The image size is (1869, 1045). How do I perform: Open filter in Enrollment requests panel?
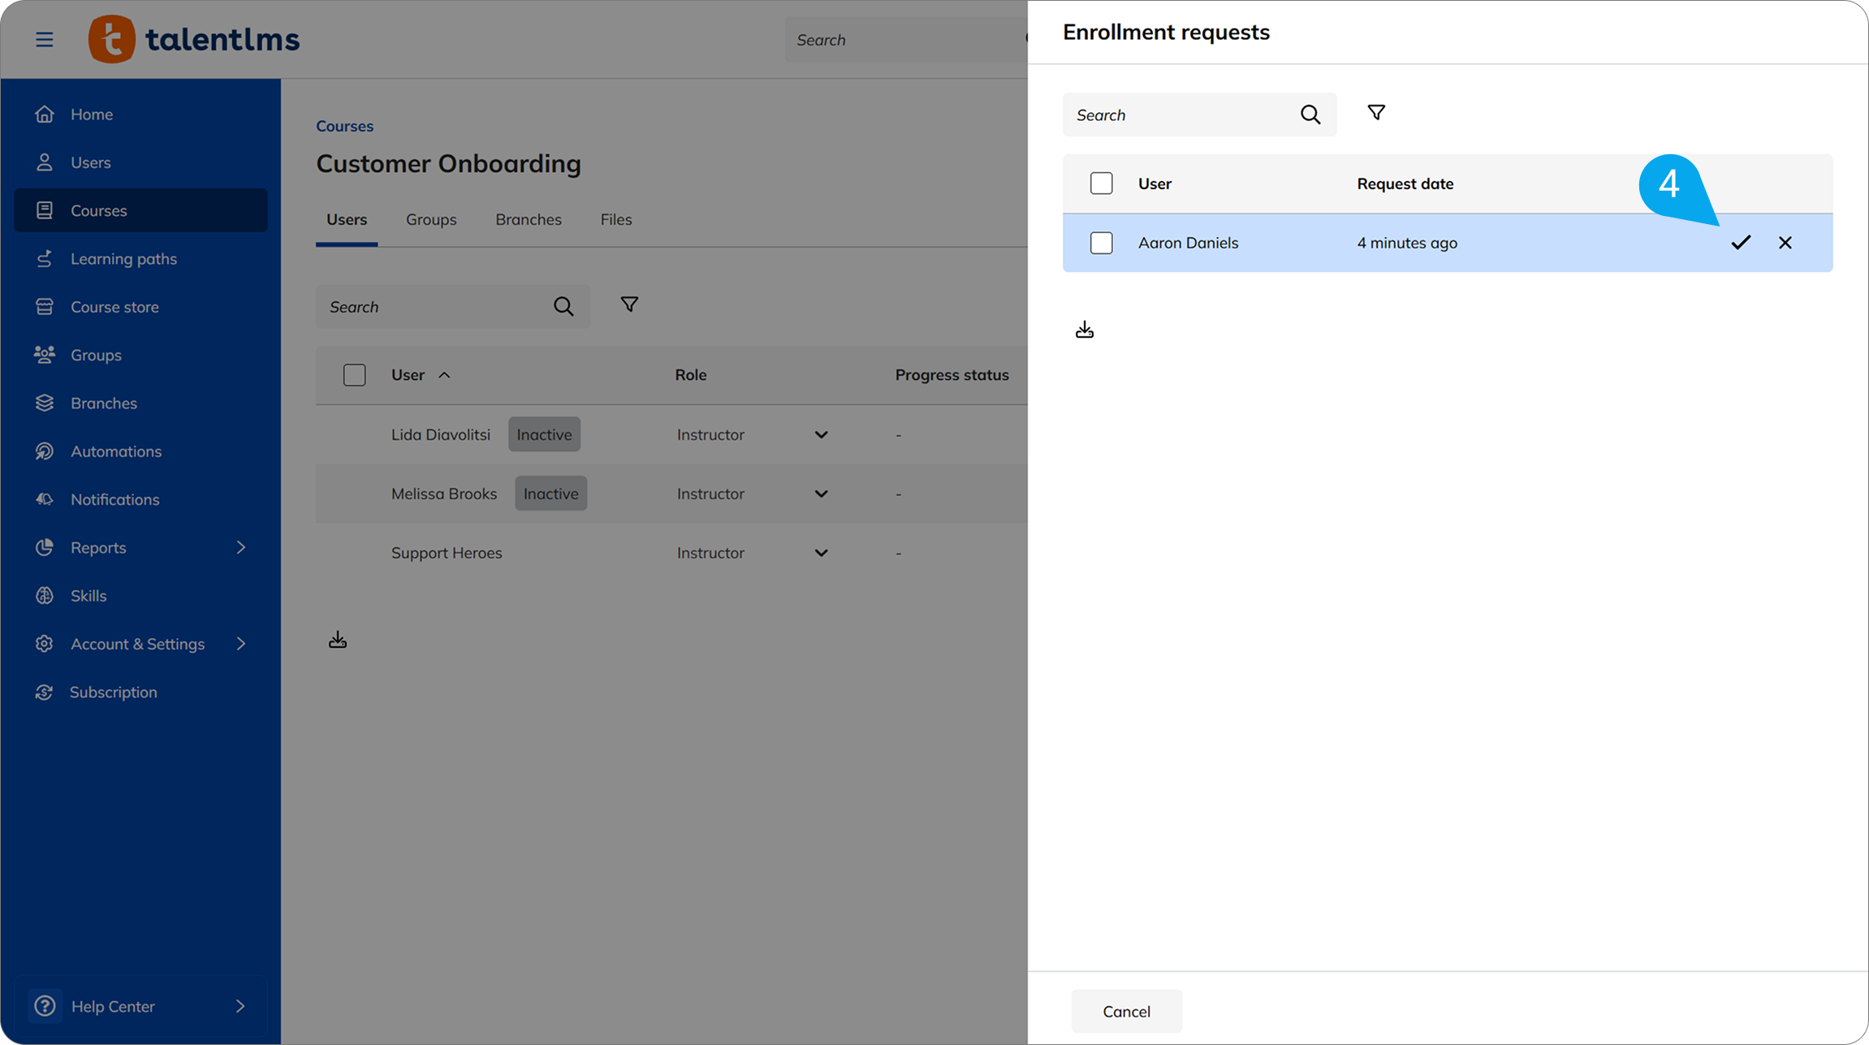coord(1375,113)
